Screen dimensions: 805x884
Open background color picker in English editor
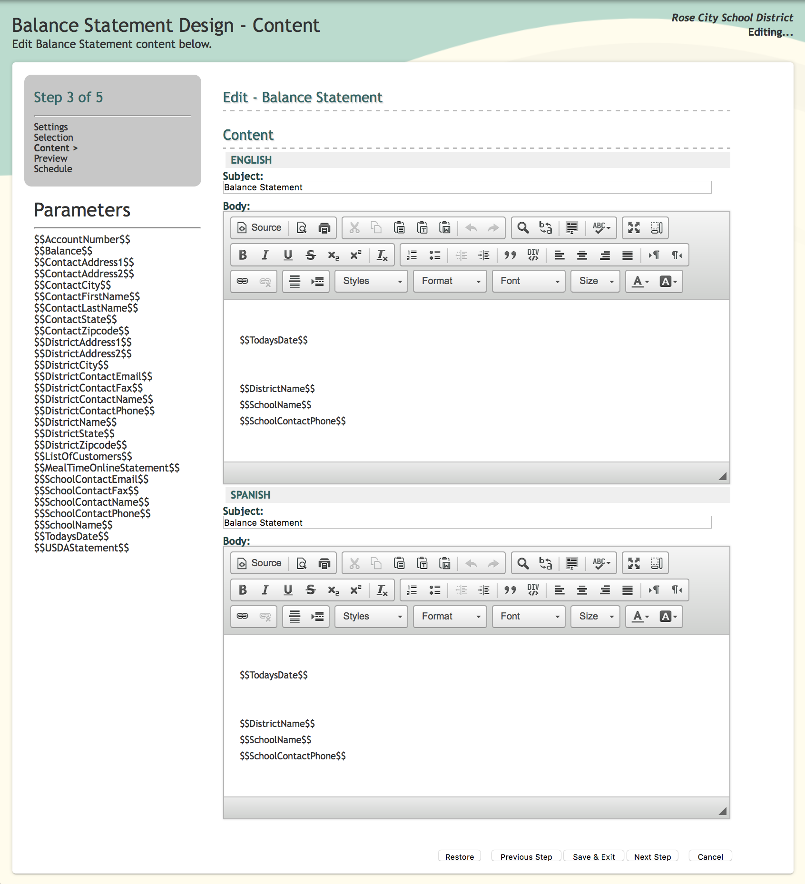tap(668, 281)
